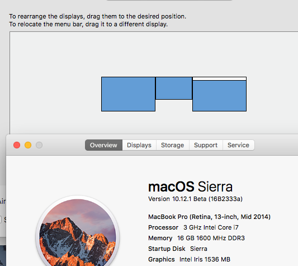Select the left display in arrangement
The image size is (298, 266).
click(128, 94)
